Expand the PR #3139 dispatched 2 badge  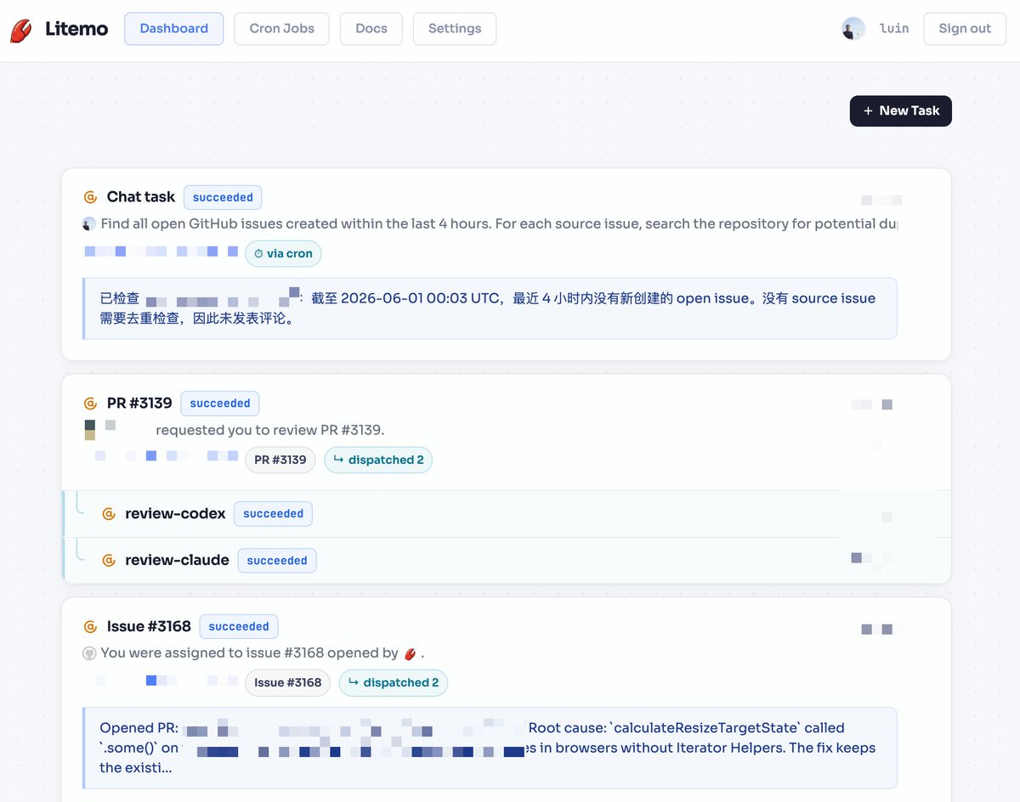click(x=378, y=460)
